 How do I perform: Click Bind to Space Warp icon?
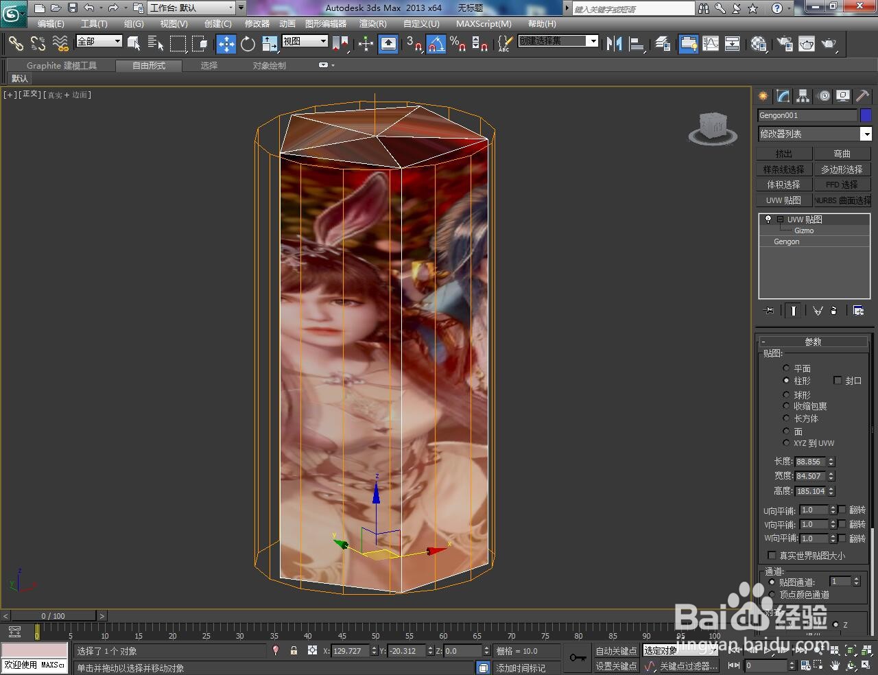pyautogui.click(x=60, y=44)
